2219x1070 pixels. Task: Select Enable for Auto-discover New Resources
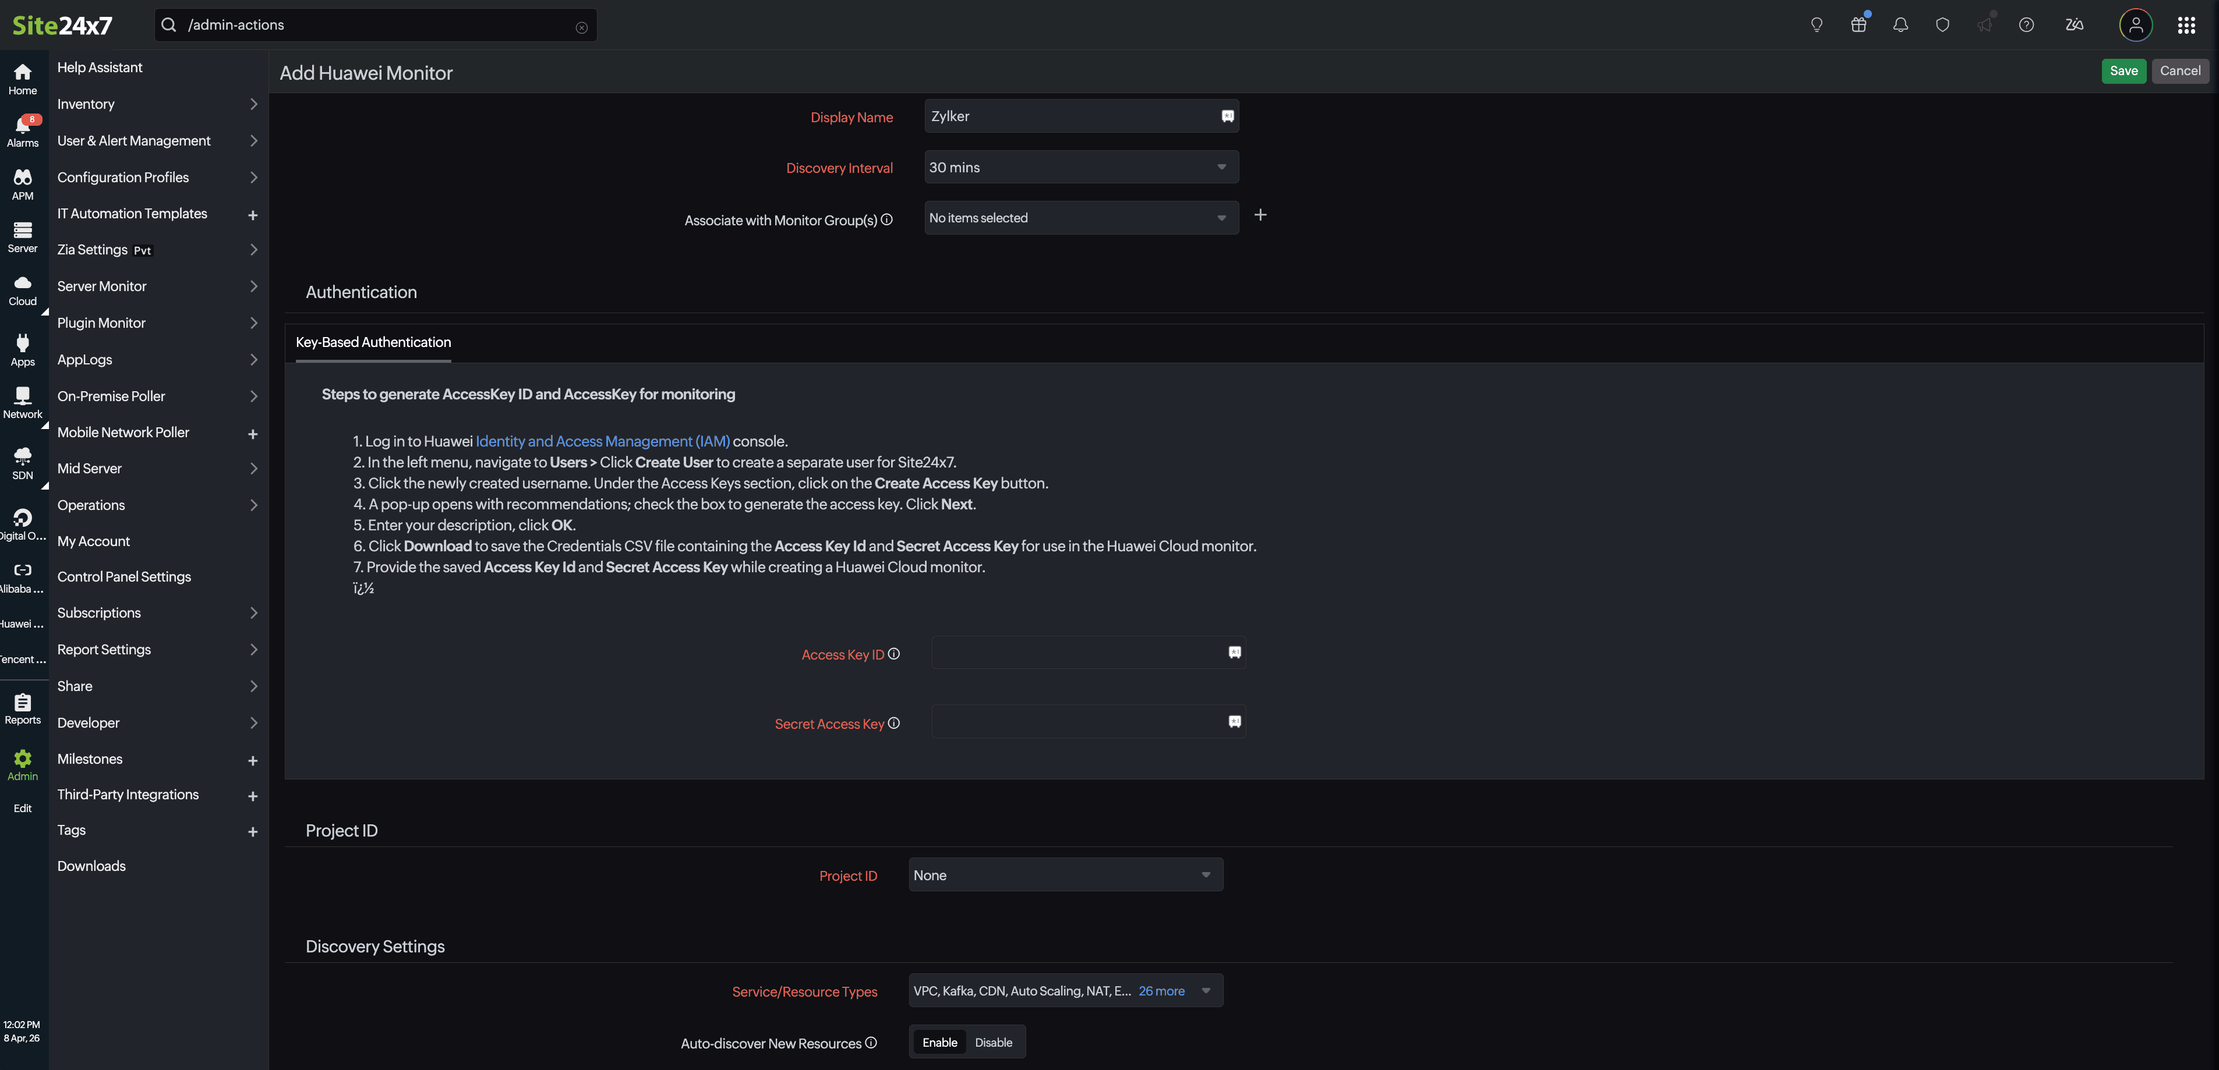coord(939,1043)
